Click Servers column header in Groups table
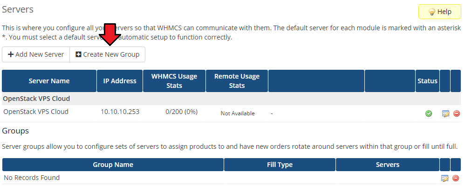465x193 pixels. [x=387, y=165]
